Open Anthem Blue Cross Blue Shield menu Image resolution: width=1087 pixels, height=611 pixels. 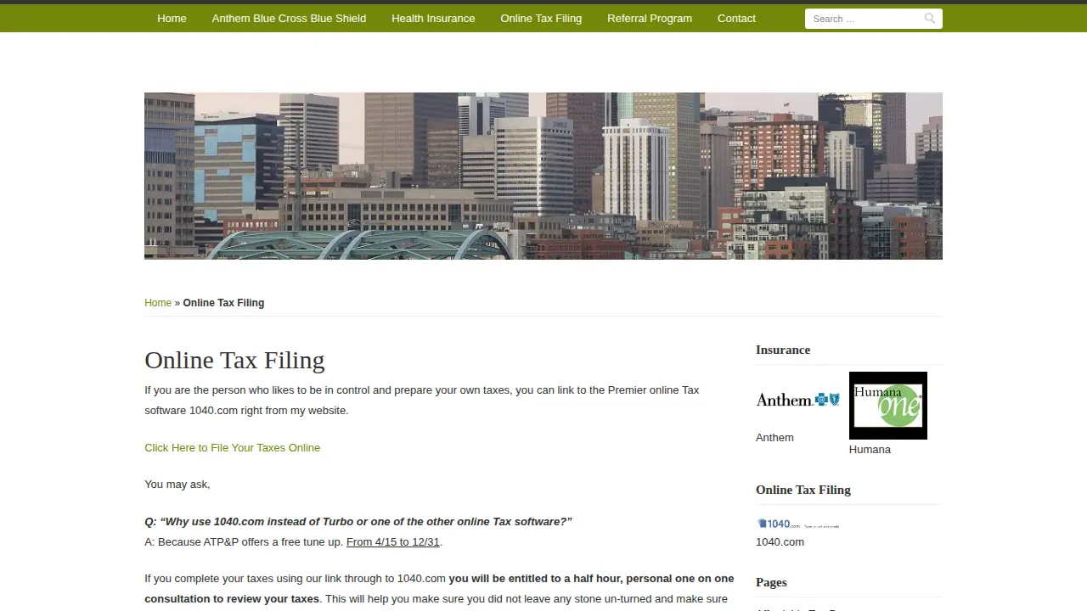click(289, 19)
